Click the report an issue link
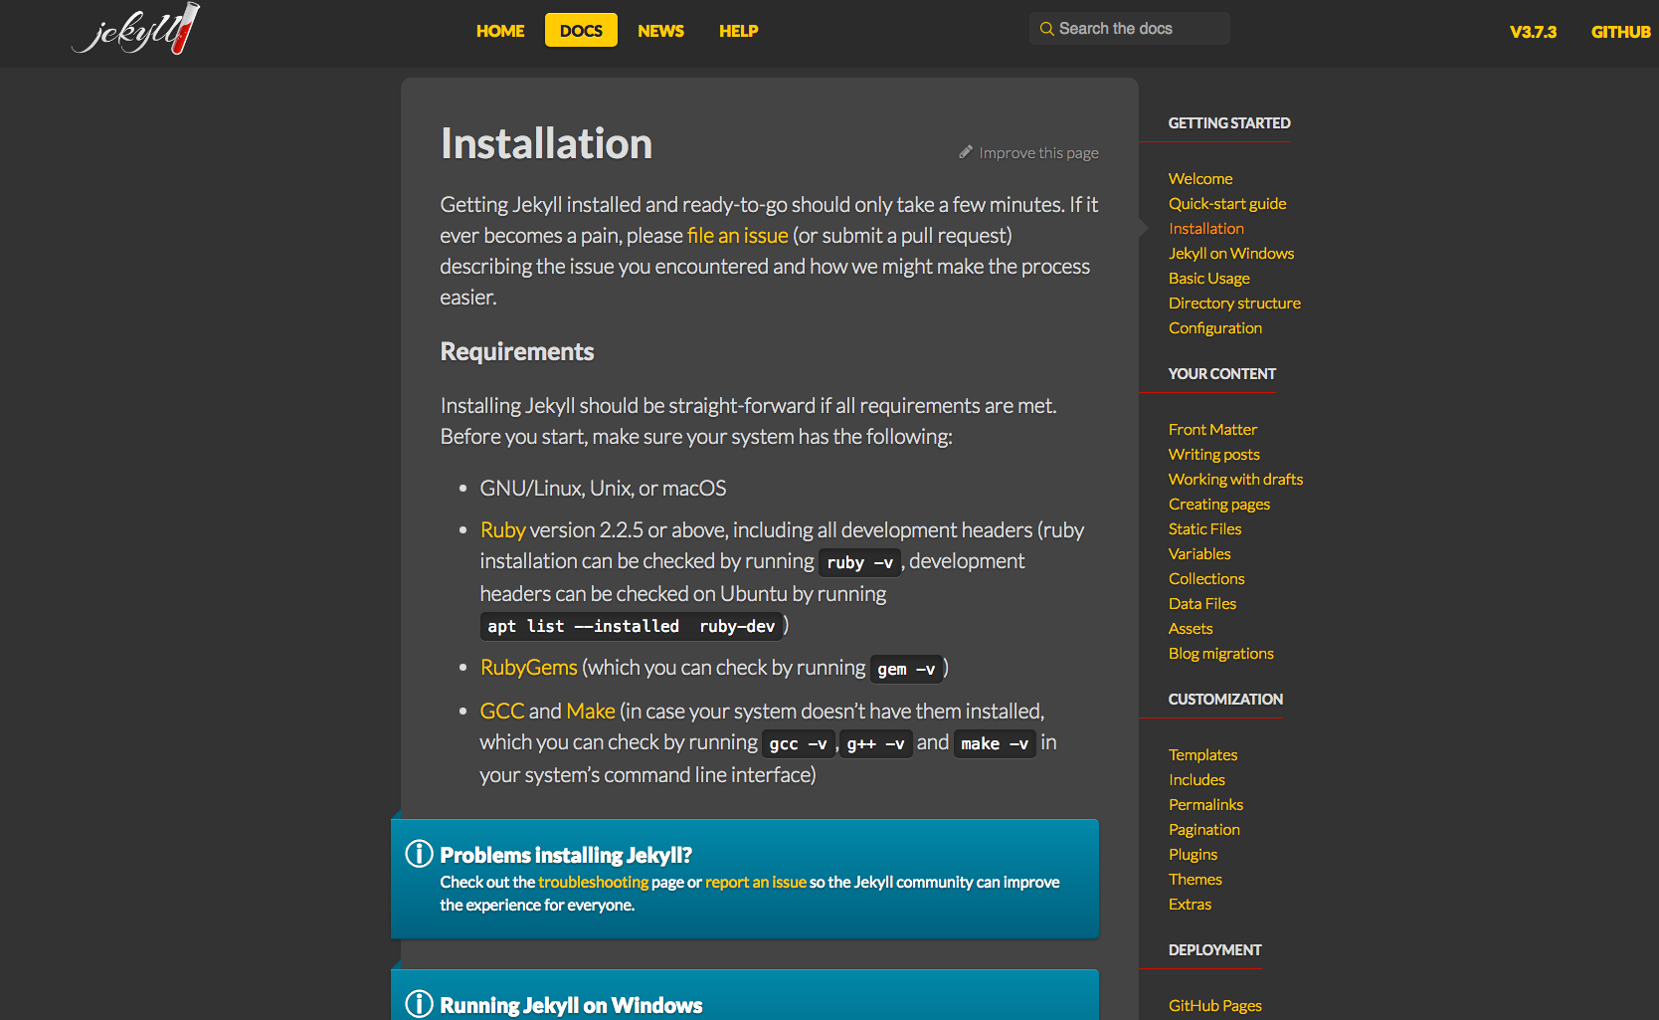The image size is (1659, 1020). [x=756, y=882]
